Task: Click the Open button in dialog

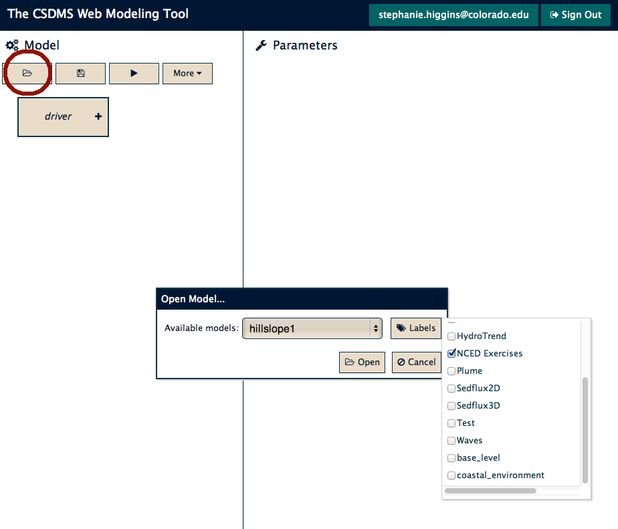Action: coord(363,362)
